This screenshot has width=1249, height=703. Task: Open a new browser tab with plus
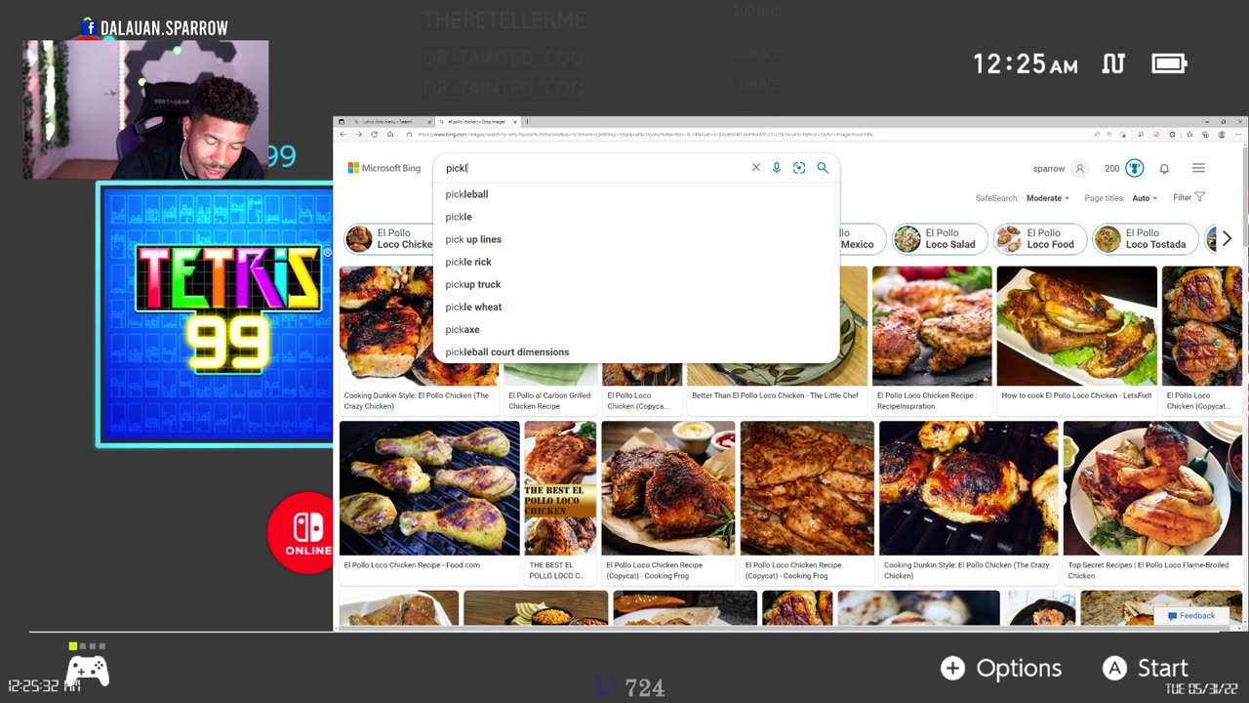point(527,122)
